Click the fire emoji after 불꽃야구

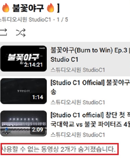51,8
